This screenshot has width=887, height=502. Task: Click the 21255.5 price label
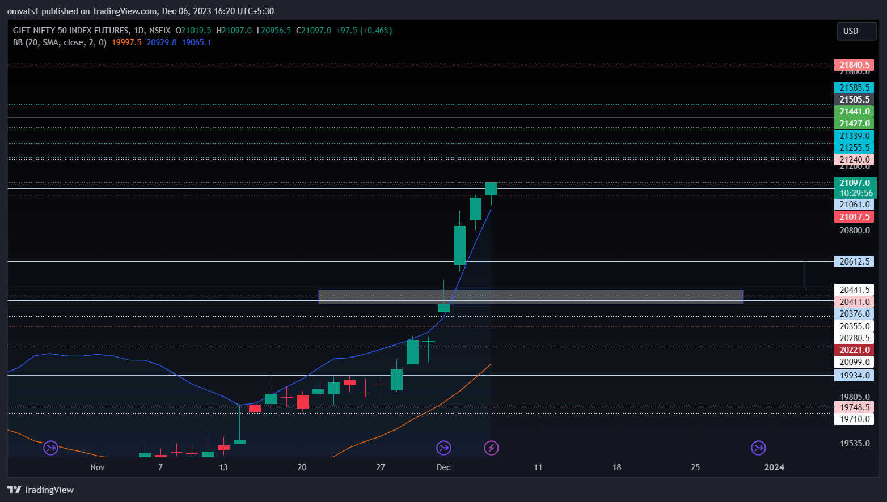tap(854, 148)
